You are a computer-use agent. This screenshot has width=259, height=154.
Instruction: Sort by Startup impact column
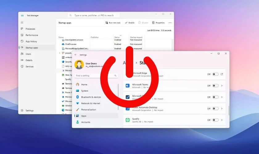136,37
